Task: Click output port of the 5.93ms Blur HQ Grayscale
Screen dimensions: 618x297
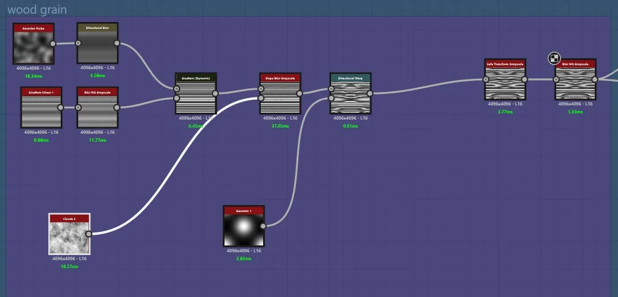Action: 595,79
